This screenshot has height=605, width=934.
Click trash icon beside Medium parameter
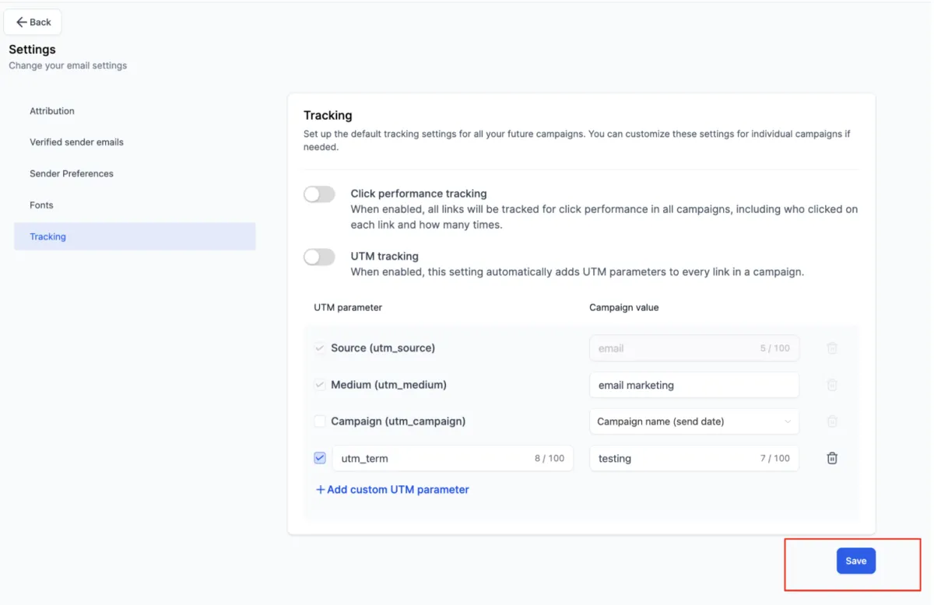(832, 385)
